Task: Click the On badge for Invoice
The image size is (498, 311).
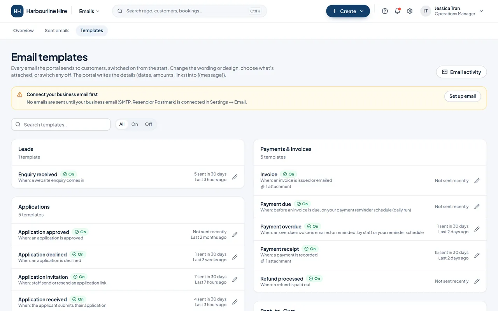Action: tap(288, 174)
